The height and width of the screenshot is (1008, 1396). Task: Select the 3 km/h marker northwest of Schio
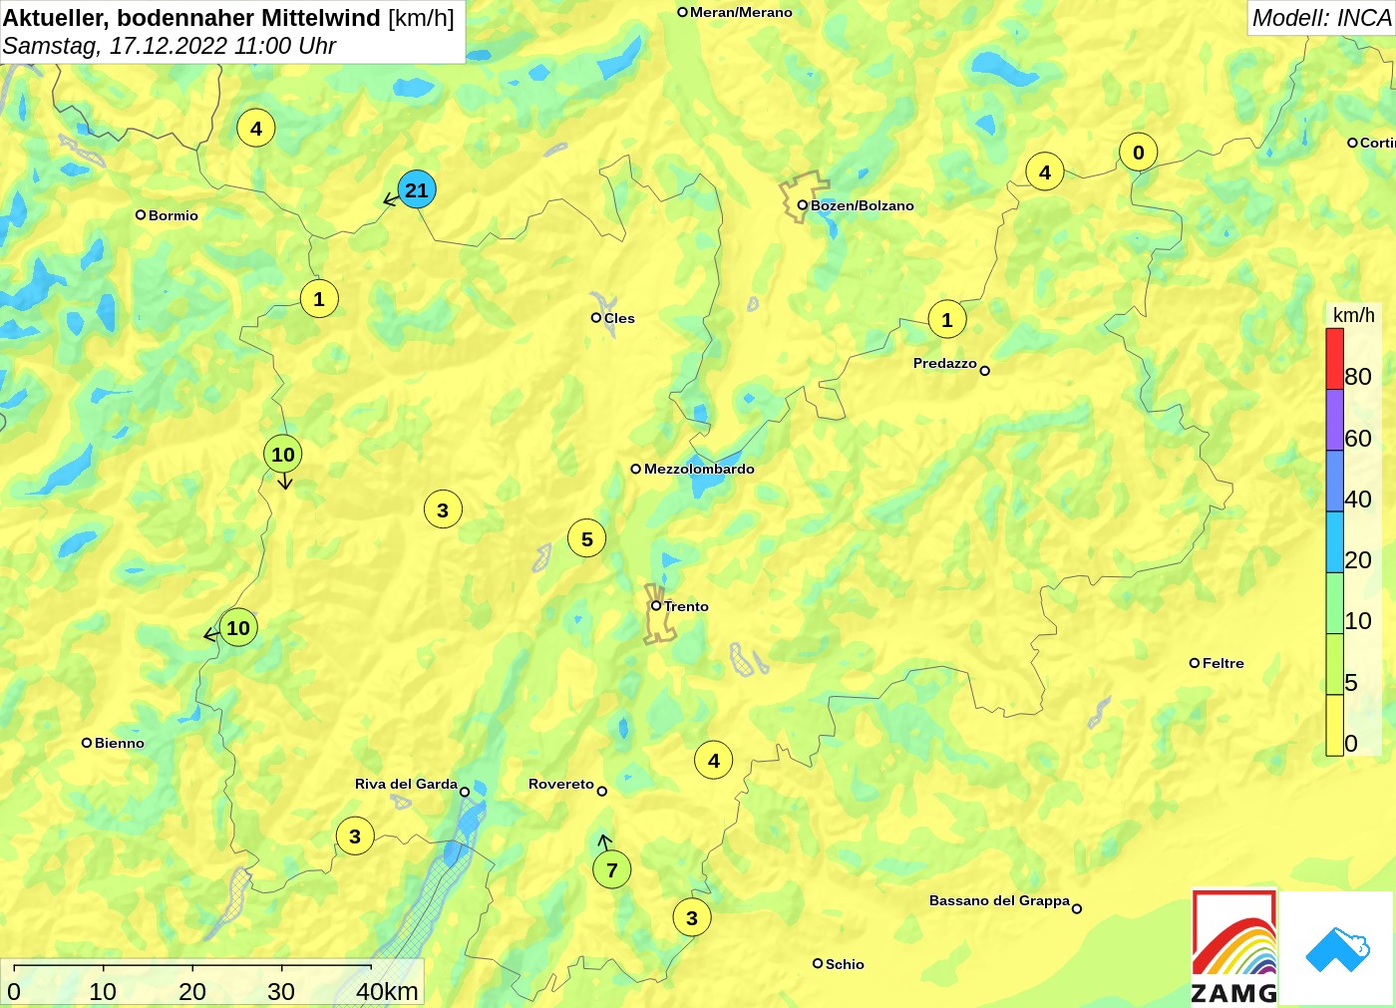point(692,918)
